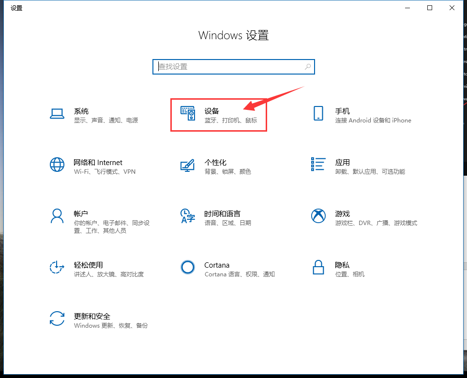This screenshot has width=467, height=378.
Task: Click 位置、相机 description
Action: tap(350, 274)
